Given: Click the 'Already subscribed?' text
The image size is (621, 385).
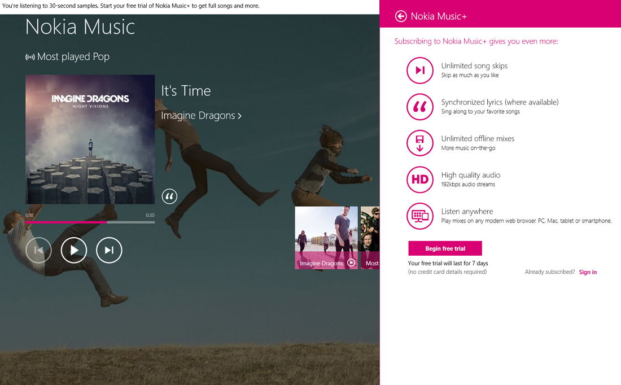Looking at the screenshot, I should [x=550, y=272].
